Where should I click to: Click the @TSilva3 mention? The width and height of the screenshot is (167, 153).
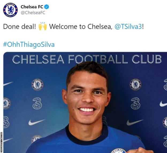coord(128,26)
